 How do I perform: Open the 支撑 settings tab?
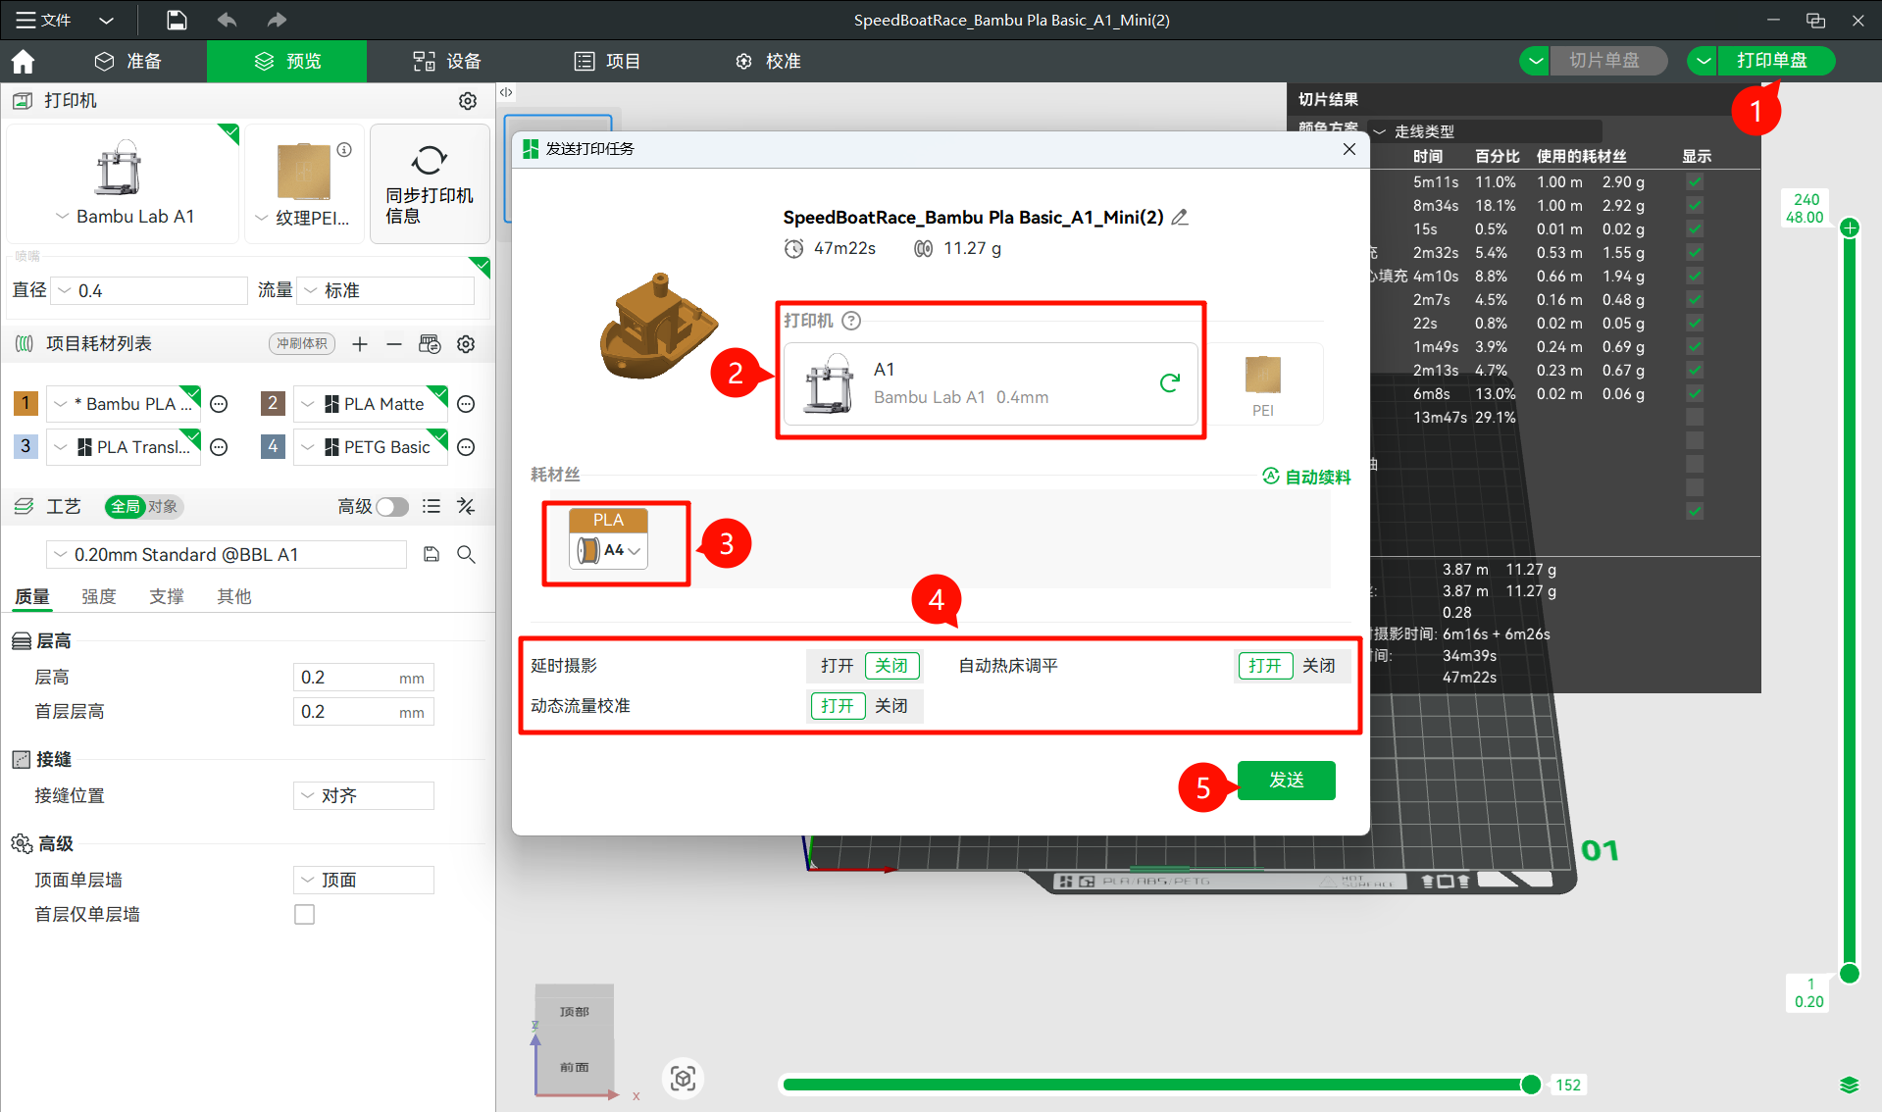(167, 596)
